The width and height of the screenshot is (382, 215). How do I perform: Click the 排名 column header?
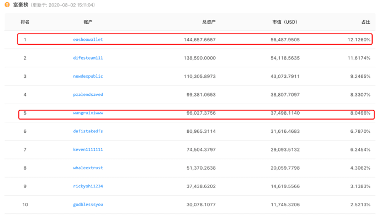tap(25, 22)
